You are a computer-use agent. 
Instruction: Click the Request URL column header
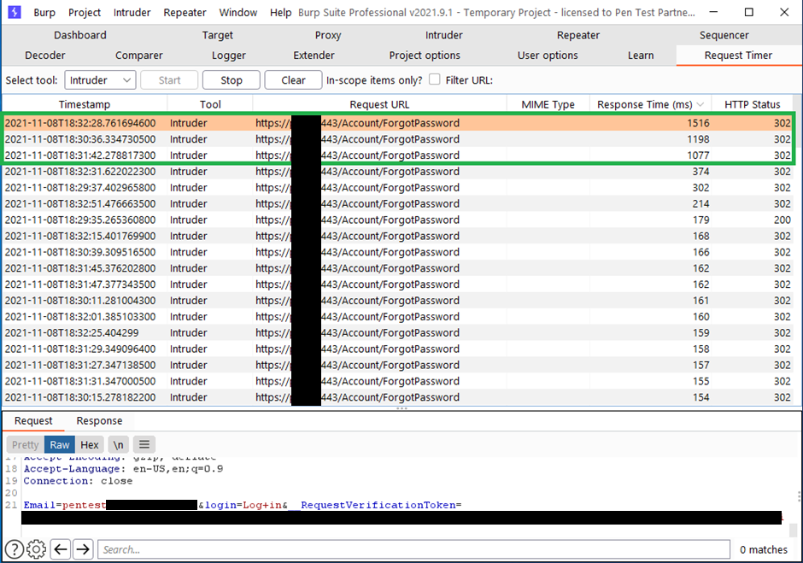click(379, 104)
